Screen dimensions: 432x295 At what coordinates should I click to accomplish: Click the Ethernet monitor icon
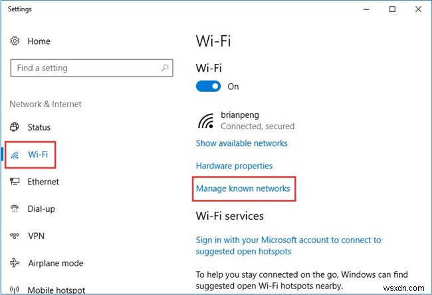[x=15, y=182]
